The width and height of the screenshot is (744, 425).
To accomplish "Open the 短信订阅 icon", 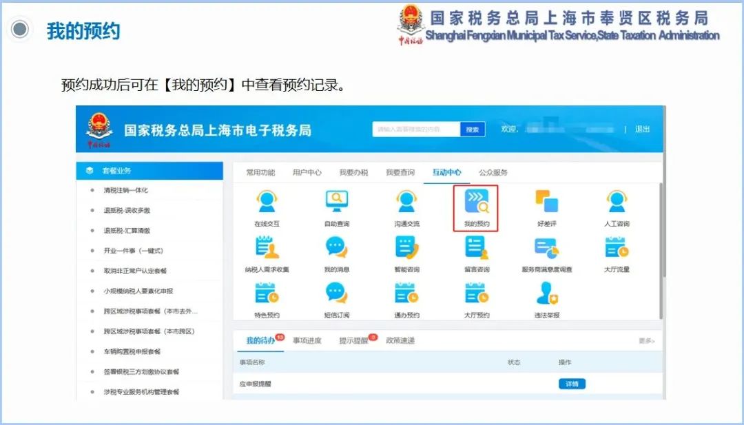I will pos(337,293).
